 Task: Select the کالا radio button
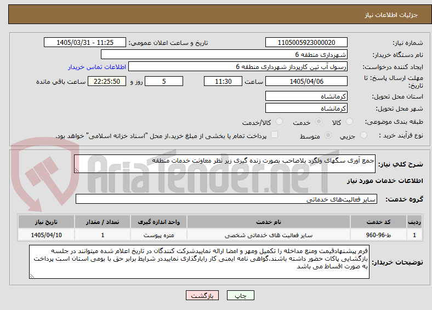coord(349,122)
